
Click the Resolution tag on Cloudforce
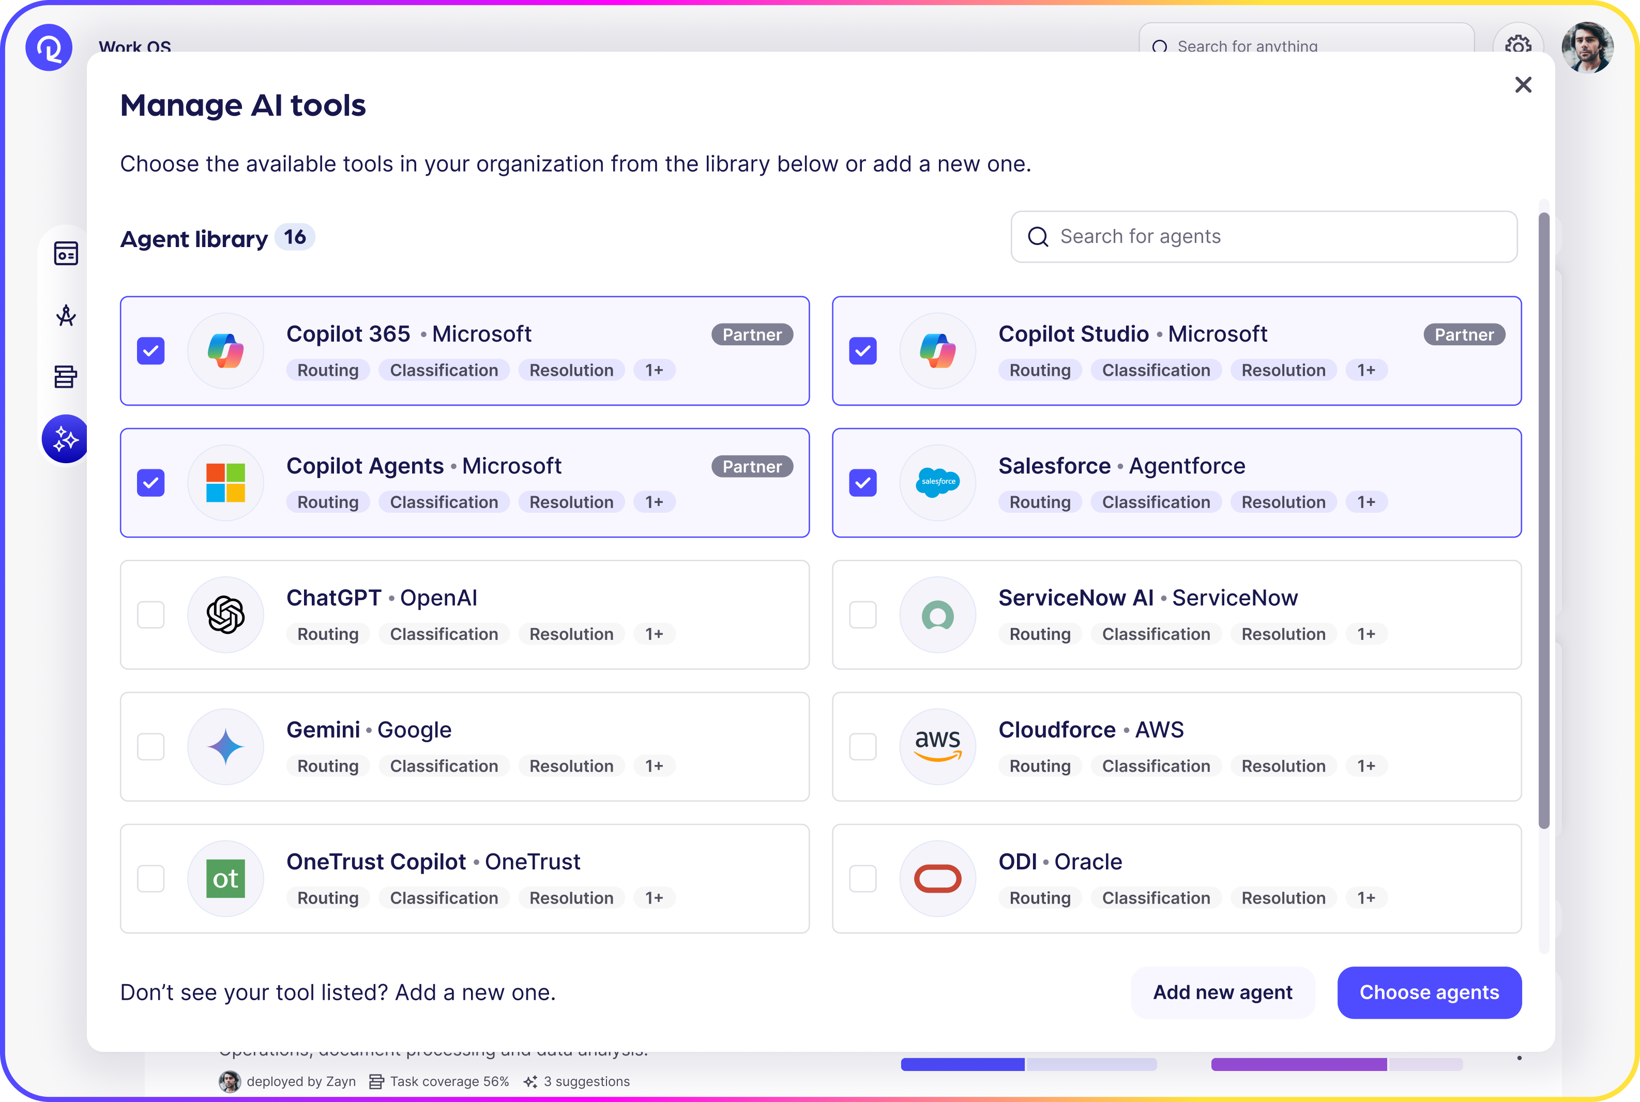tap(1284, 766)
